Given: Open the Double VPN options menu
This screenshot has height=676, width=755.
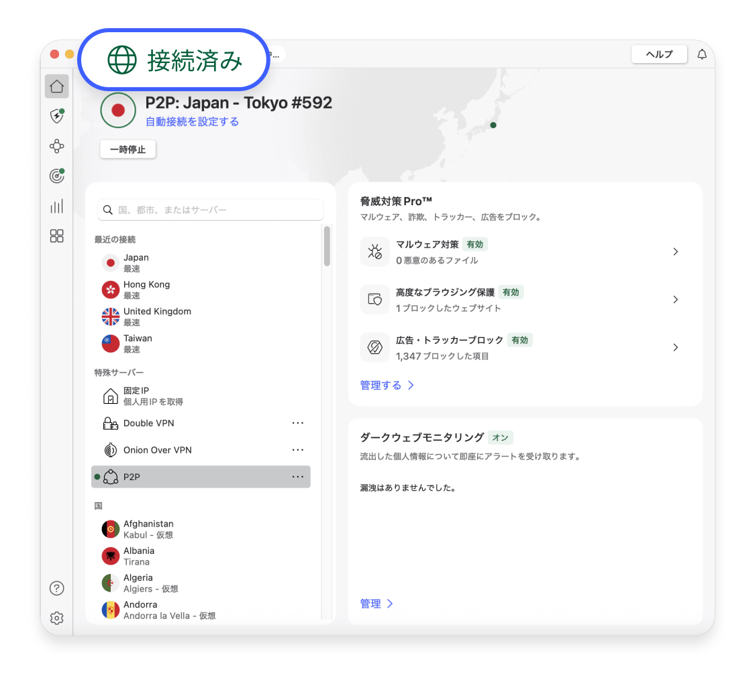Looking at the screenshot, I should click(298, 422).
